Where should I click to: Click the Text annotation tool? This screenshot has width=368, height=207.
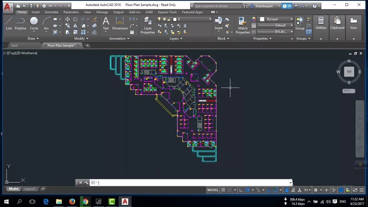point(106,23)
